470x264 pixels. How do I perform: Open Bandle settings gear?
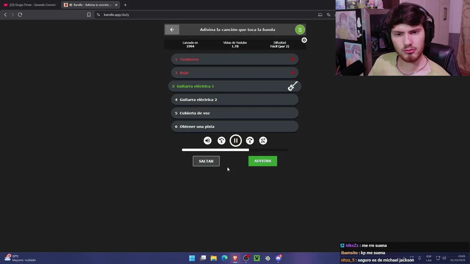pos(304,40)
